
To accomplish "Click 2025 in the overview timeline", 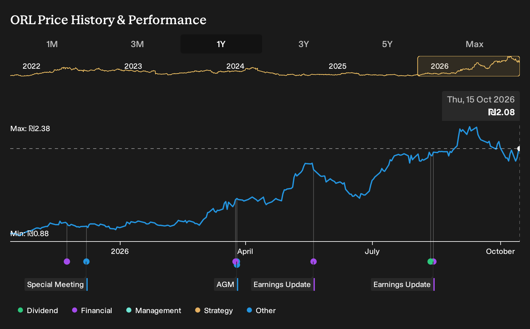I will click(337, 66).
